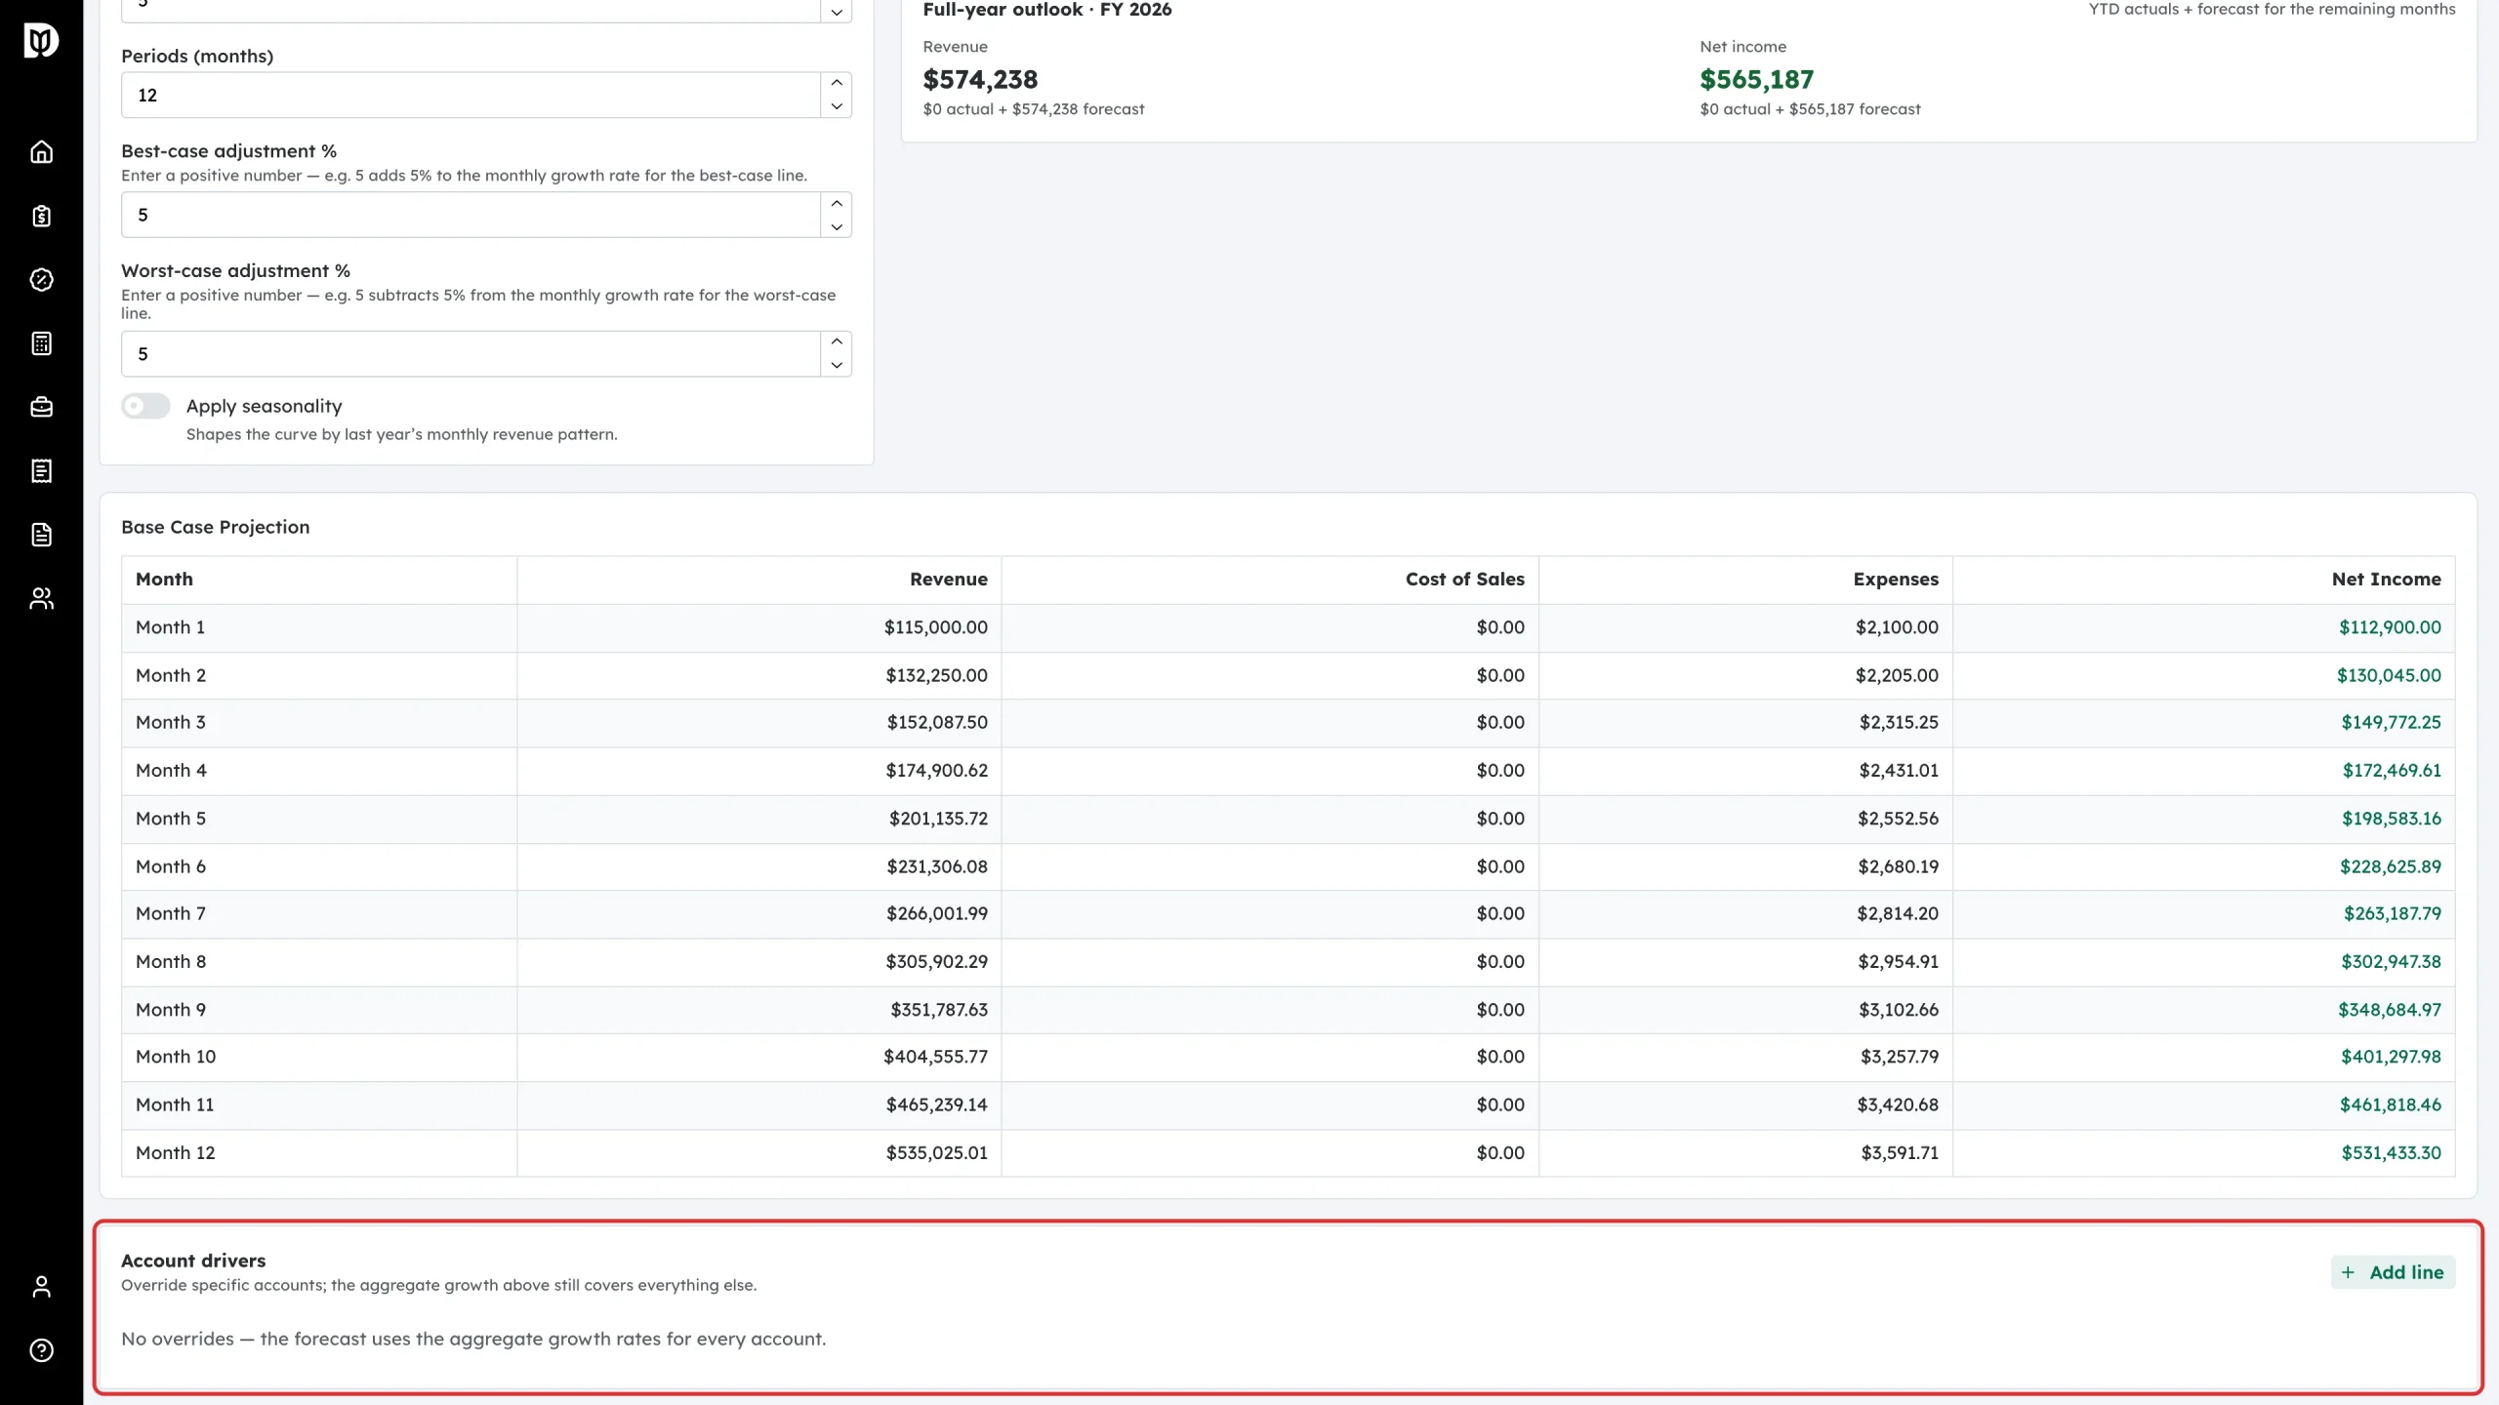Click the app logo at top of sidebar
Screen dimensions: 2499x1405
point(41,41)
